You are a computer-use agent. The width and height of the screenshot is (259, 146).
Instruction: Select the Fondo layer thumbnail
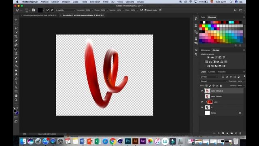pos(207,113)
